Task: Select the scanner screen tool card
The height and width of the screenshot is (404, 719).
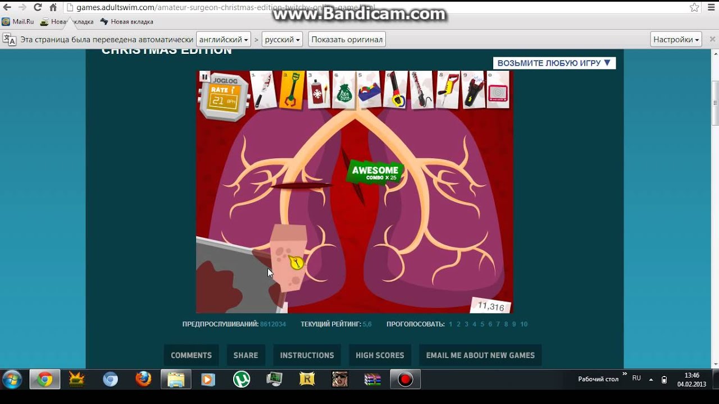Action: [x=498, y=90]
